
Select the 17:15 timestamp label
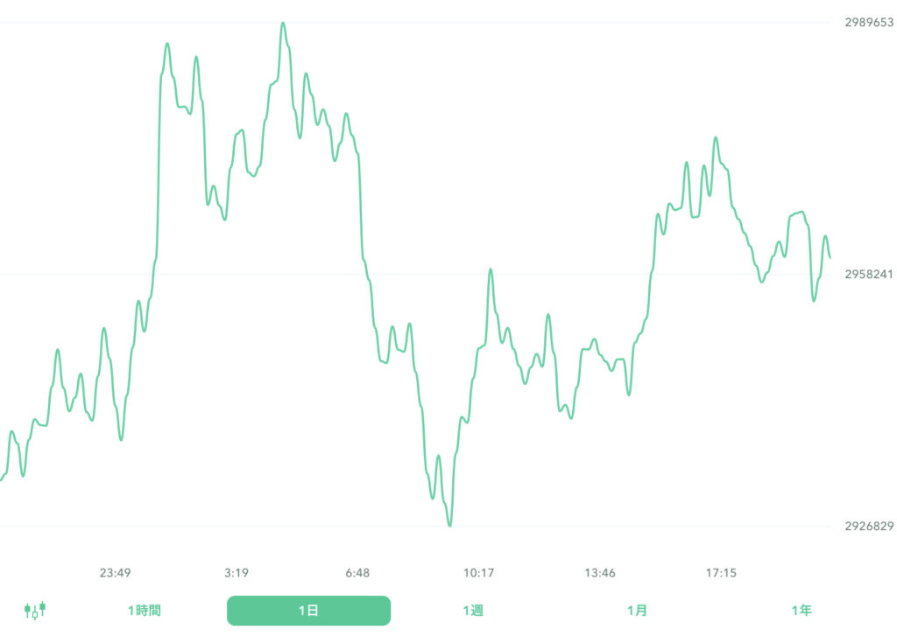point(721,573)
